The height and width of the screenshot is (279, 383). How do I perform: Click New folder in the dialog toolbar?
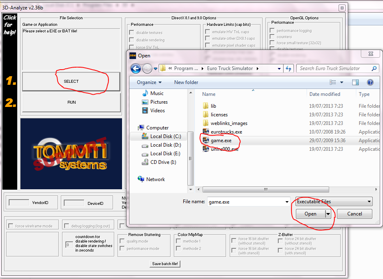coord(186,82)
